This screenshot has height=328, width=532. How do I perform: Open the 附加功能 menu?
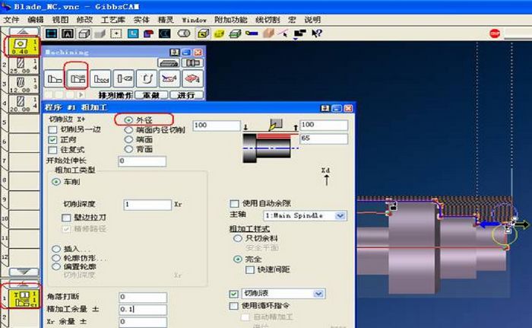[x=231, y=20]
